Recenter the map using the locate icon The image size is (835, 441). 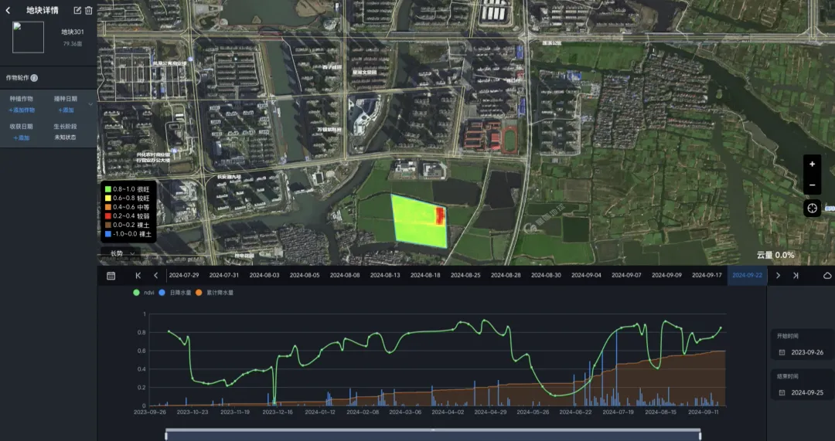click(x=812, y=208)
